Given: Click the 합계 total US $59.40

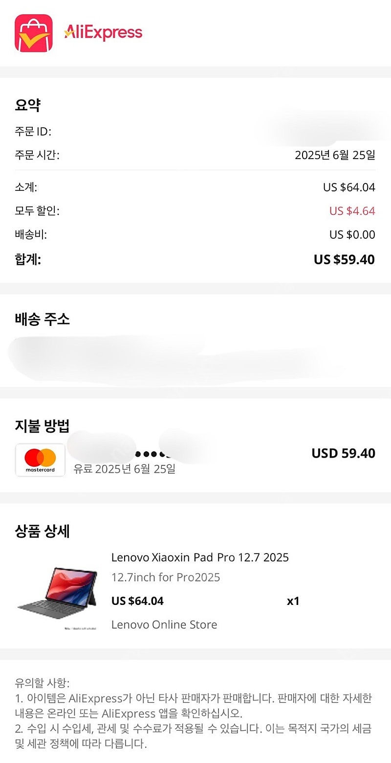Looking at the screenshot, I should (x=344, y=259).
